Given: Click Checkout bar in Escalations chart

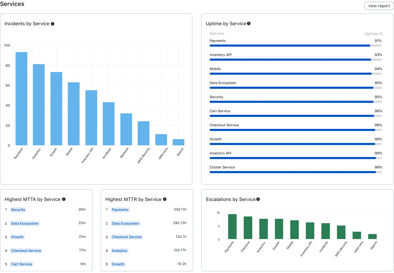Looking at the screenshot, I should 248,228.
